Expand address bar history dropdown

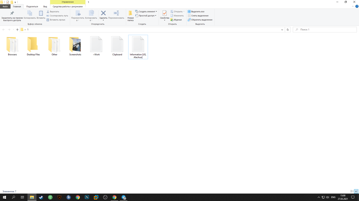[x=282, y=30]
